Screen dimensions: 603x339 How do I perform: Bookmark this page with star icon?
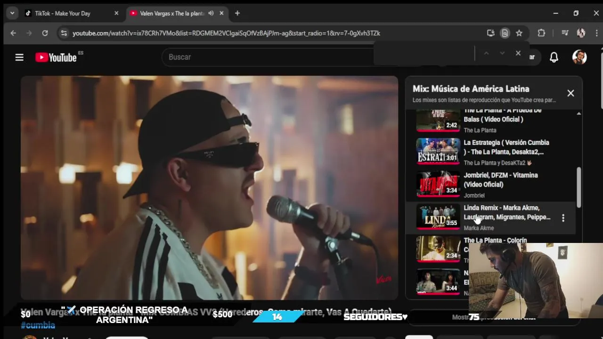(519, 33)
